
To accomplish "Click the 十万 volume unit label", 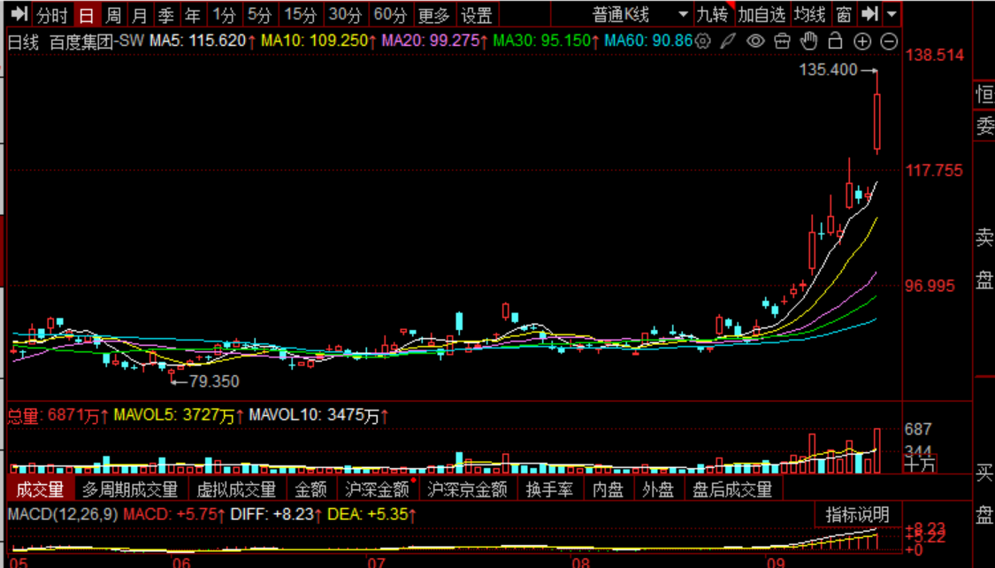I will pos(920,465).
